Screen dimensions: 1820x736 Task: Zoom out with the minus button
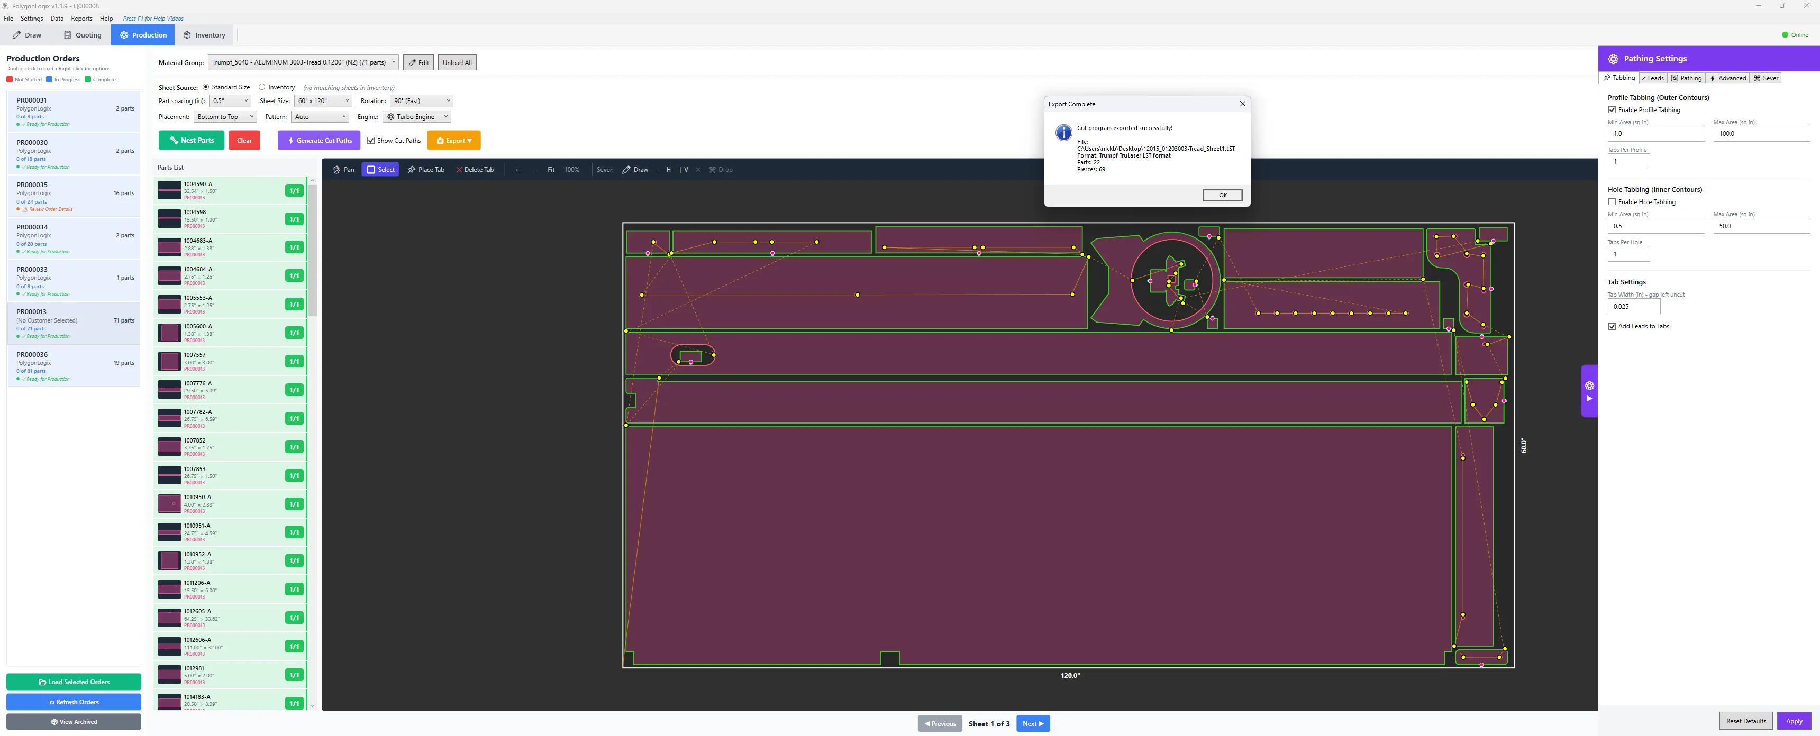click(x=533, y=170)
